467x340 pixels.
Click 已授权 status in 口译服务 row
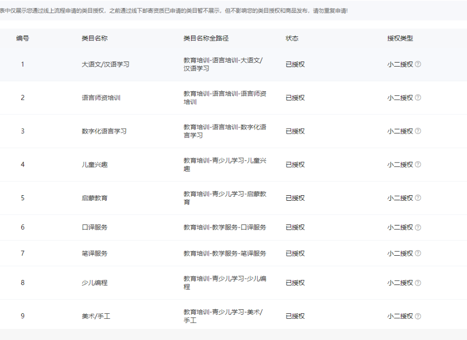click(295, 228)
